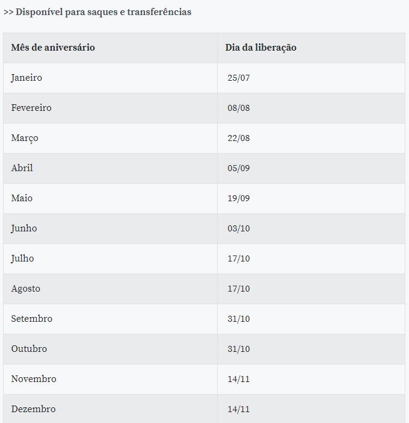Click the 19/09 release date
Image resolution: width=409 pixels, height=423 pixels.
[239, 198]
